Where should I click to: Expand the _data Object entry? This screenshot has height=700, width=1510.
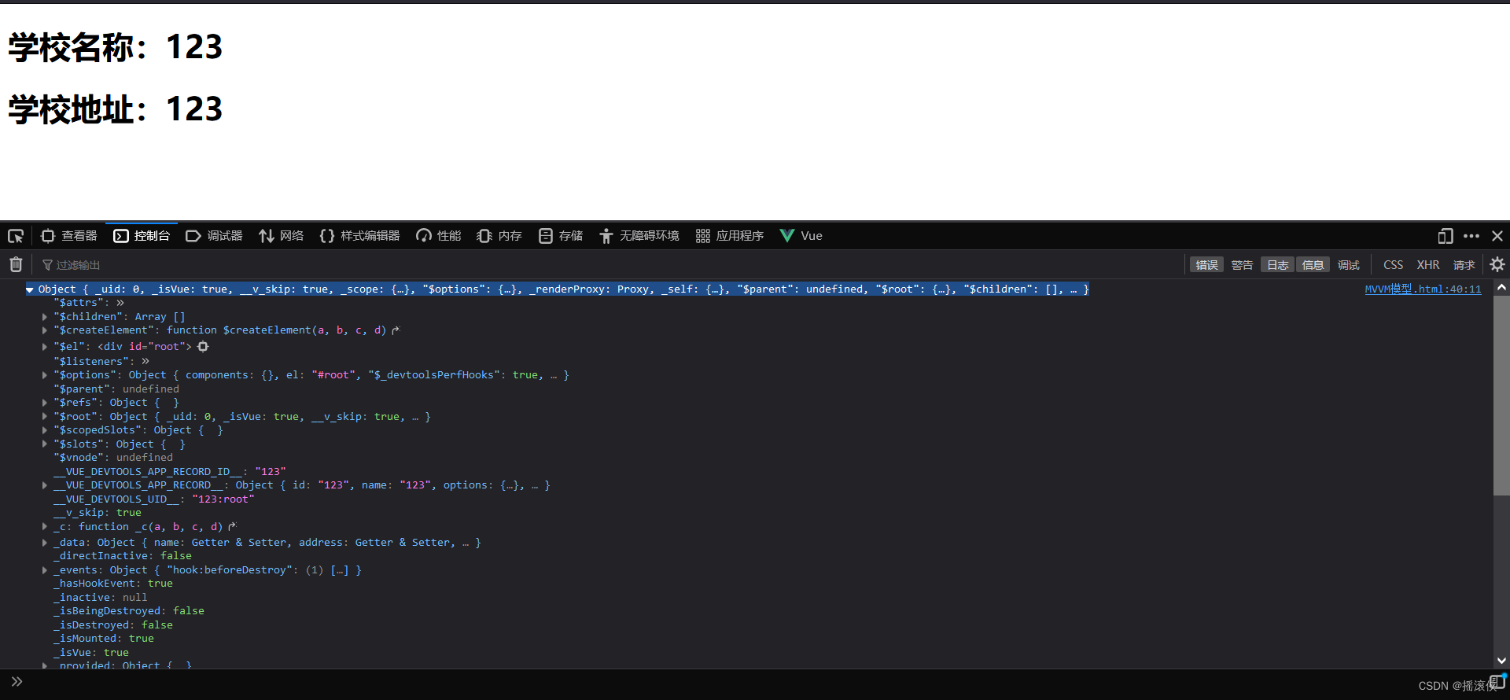tap(45, 543)
